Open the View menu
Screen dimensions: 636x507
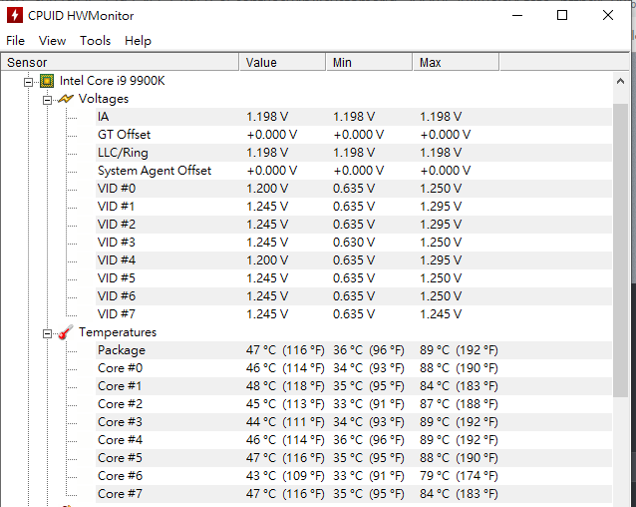pos(52,41)
